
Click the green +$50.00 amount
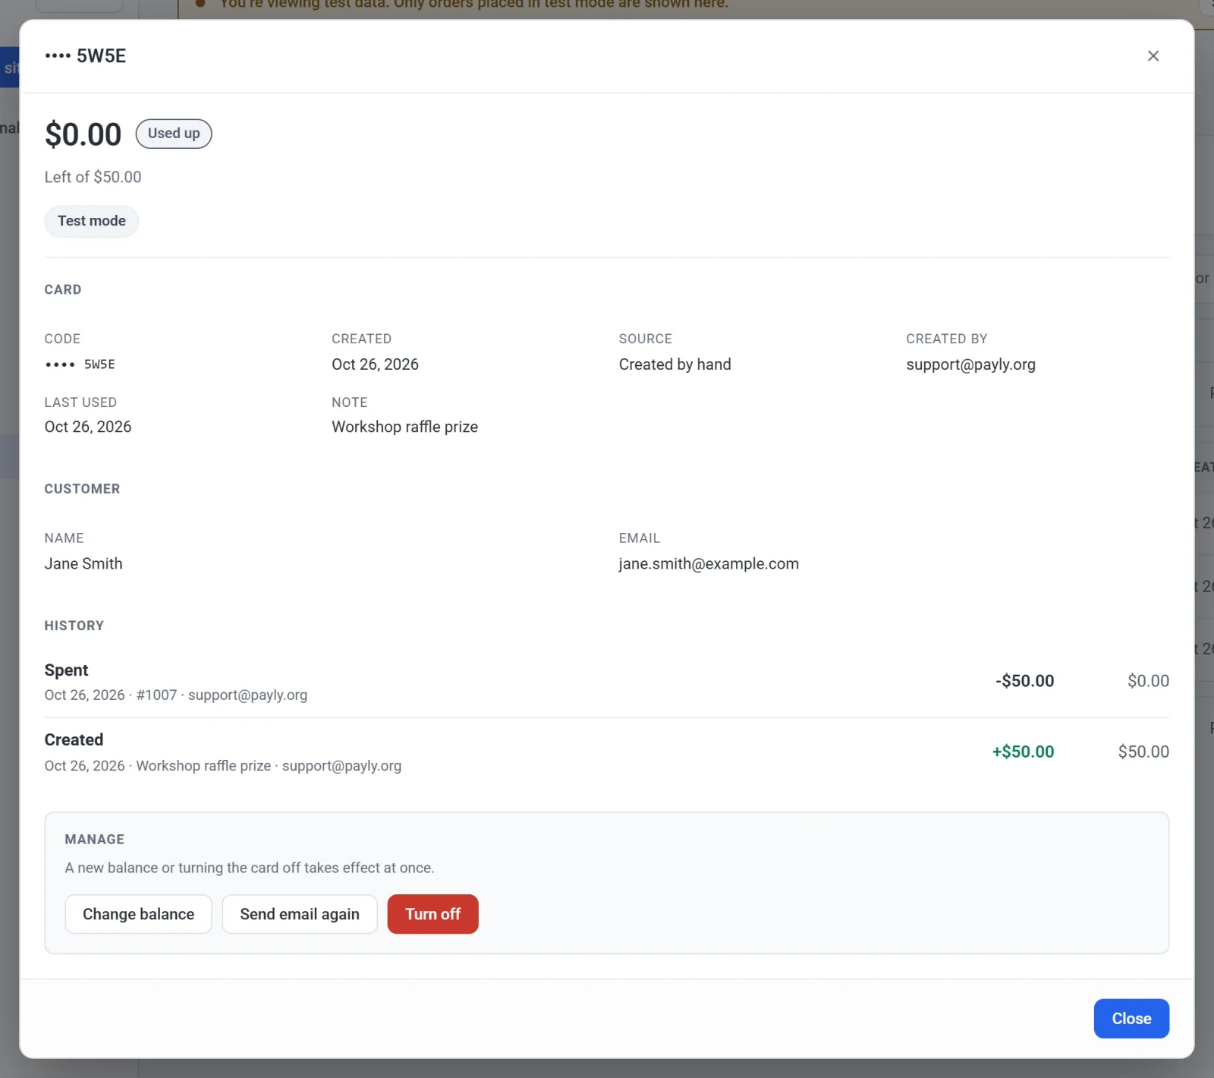(x=1023, y=752)
